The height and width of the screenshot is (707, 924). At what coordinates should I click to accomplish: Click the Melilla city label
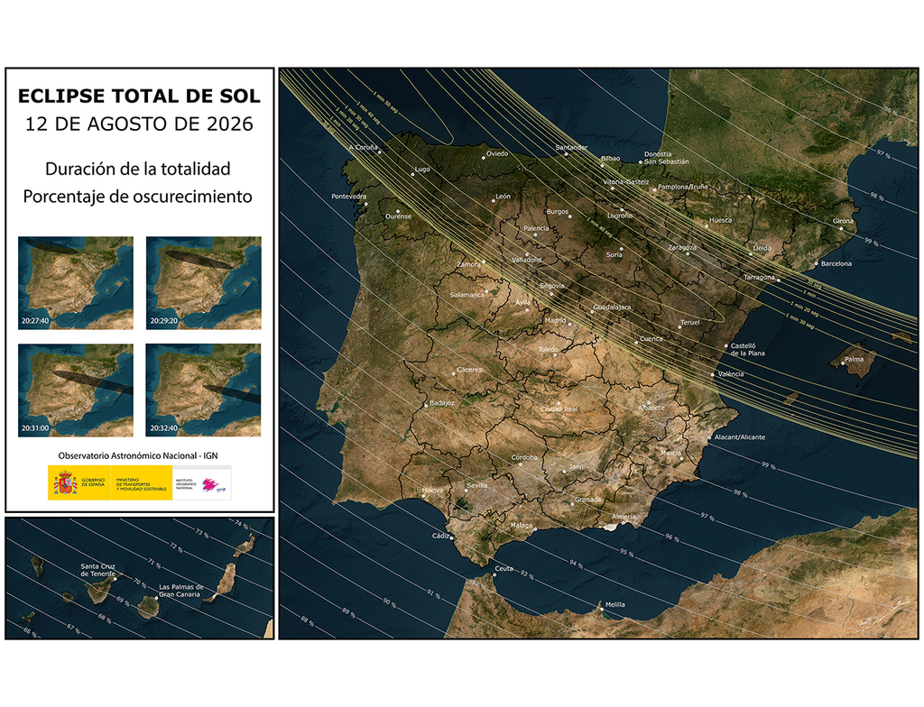pyautogui.click(x=615, y=604)
